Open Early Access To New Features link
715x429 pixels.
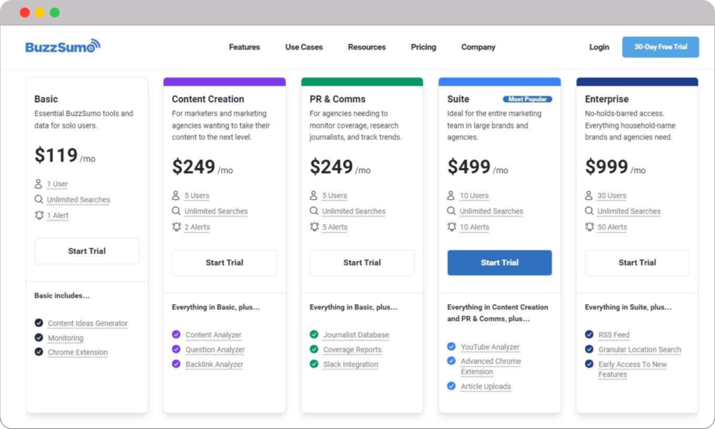[x=633, y=369]
